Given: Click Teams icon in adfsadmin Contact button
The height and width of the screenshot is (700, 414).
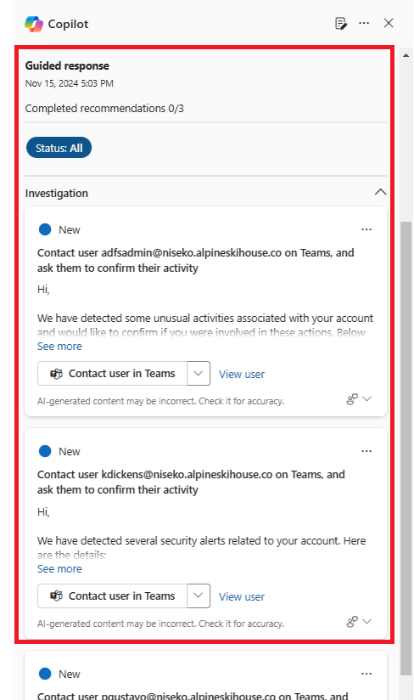Looking at the screenshot, I should (56, 374).
